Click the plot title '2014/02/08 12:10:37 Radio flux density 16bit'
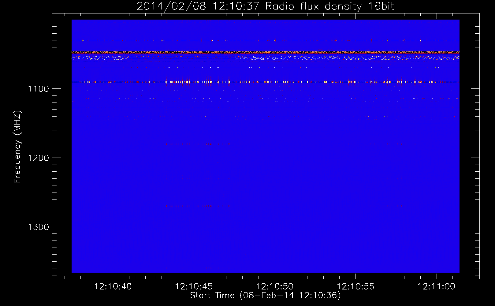Viewport: 495px width, 306px height. [265, 6]
